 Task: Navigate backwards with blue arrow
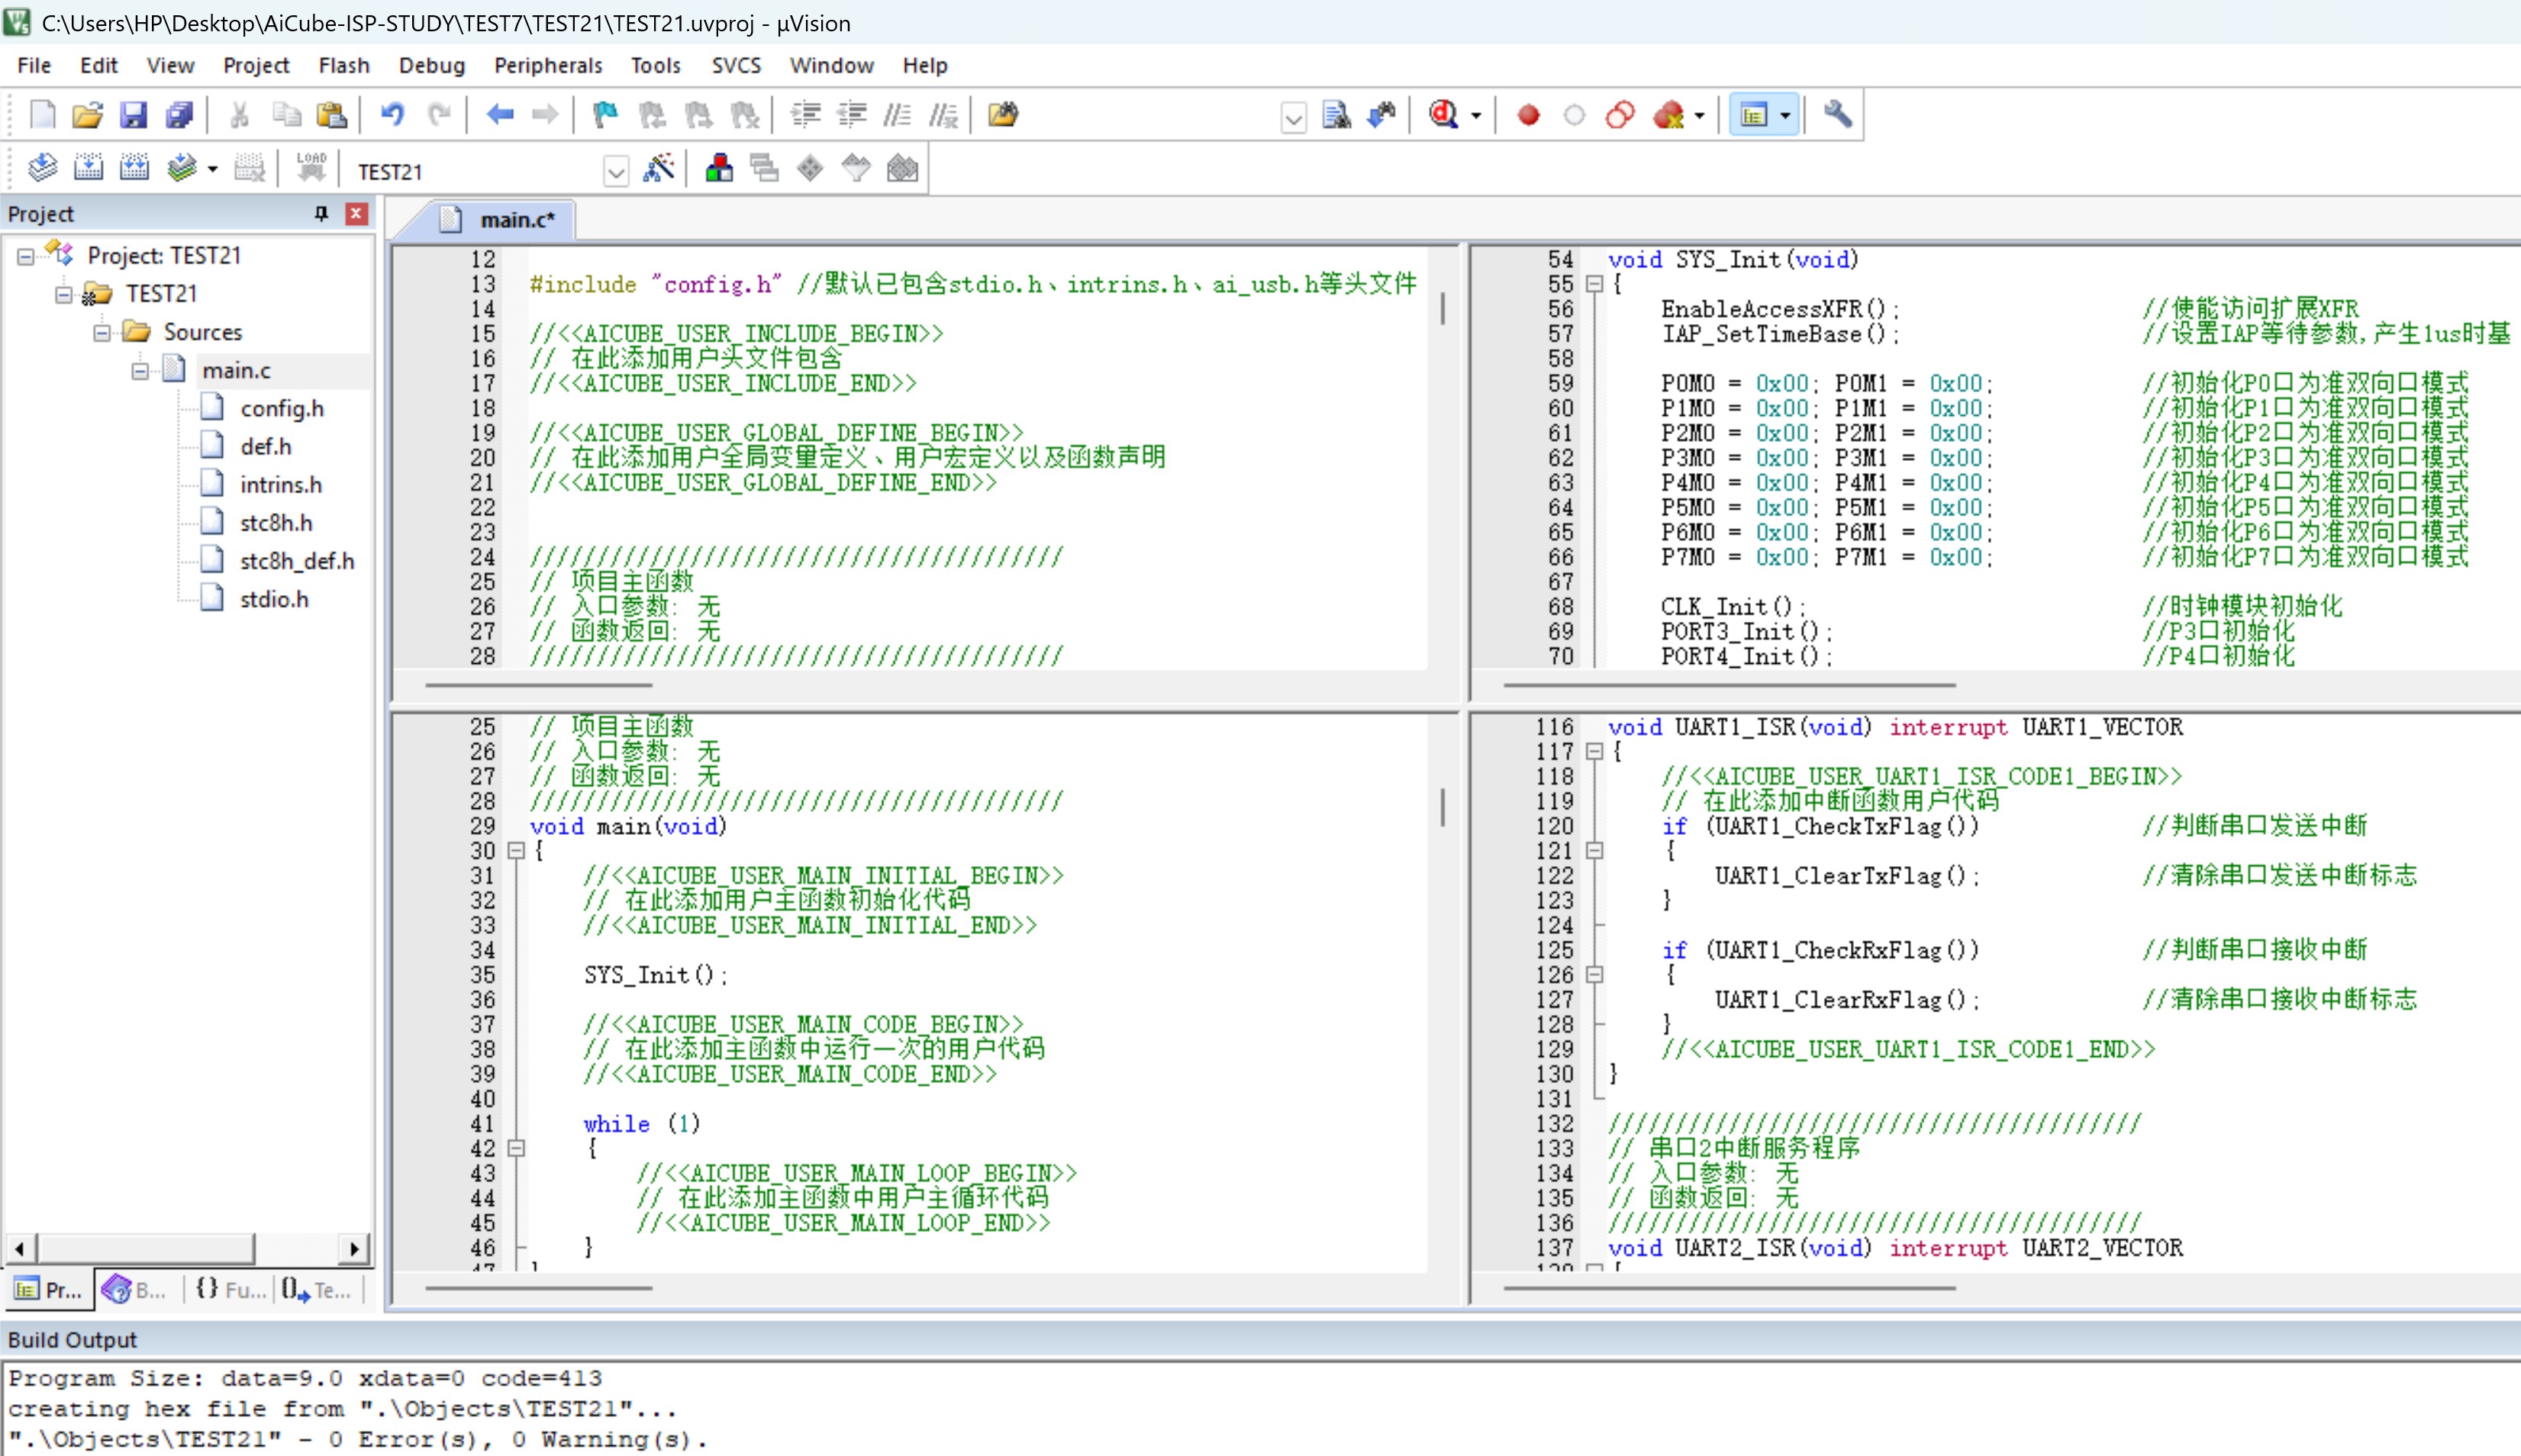500,115
